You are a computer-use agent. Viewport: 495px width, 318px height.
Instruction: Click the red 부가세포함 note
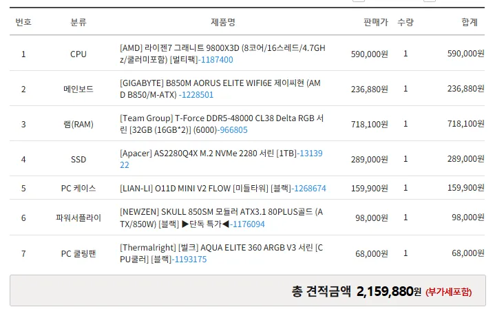click(x=449, y=293)
